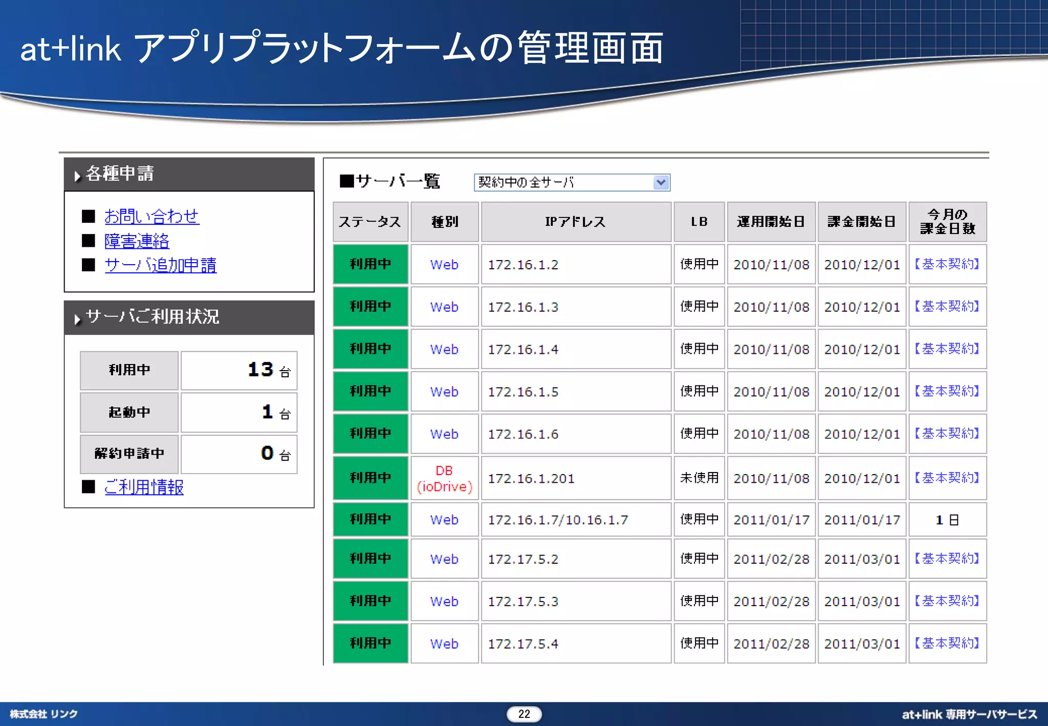This screenshot has width=1048, height=726.
Task: Click Web link for 172.16.1.4
Action: [444, 350]
